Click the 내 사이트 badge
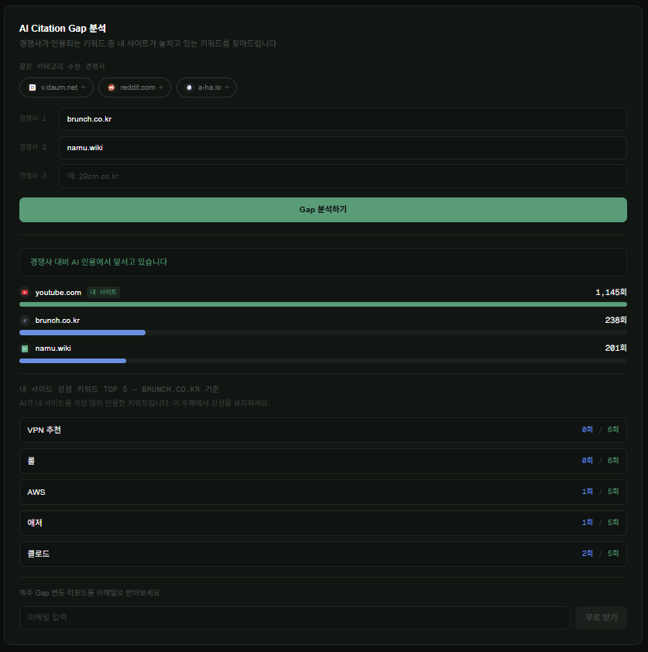Image resolution: width=648 pixels, height=652 pixels. tap(103, 293)
